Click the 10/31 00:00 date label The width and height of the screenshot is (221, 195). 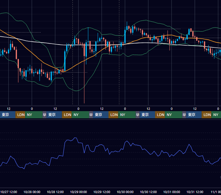pos(172,192)
